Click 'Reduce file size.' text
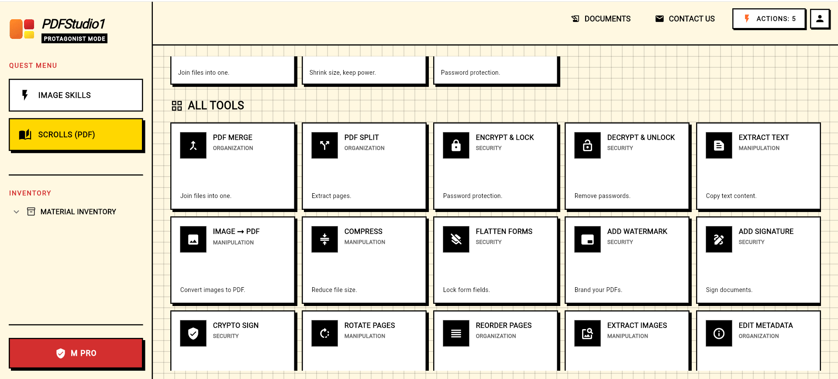The width and height of the screenshot is (838, 379). (334, 290)
